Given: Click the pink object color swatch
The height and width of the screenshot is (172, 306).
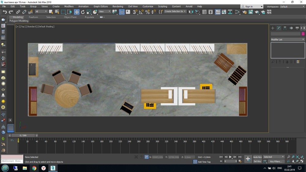Looking at the screenshot, I should (303, 34).
